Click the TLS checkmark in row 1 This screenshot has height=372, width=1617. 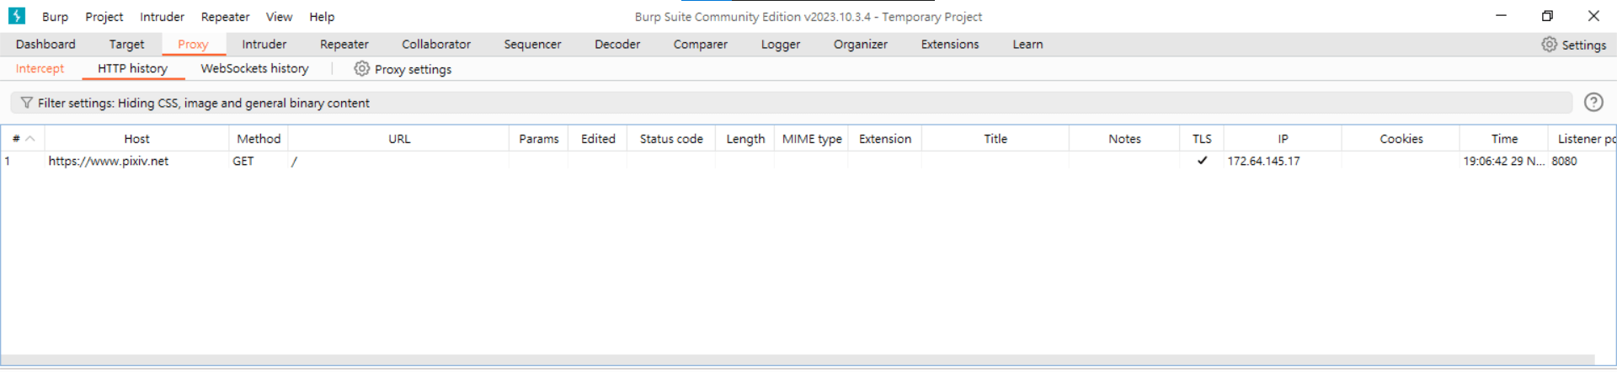click(x=1202, y=161)
